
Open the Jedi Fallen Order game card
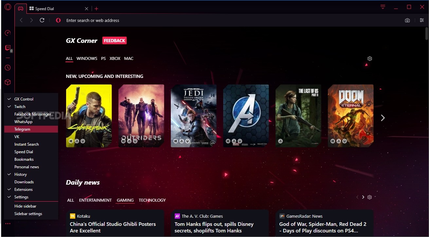[x=194, y=116]
